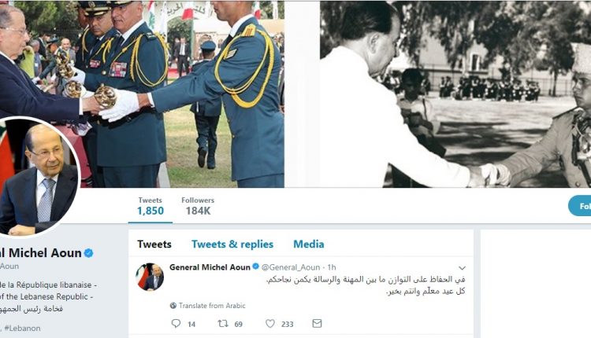Like the tweet with the heart icon
This screenshot has height=338, width=591.
click(x=269, y=323)
